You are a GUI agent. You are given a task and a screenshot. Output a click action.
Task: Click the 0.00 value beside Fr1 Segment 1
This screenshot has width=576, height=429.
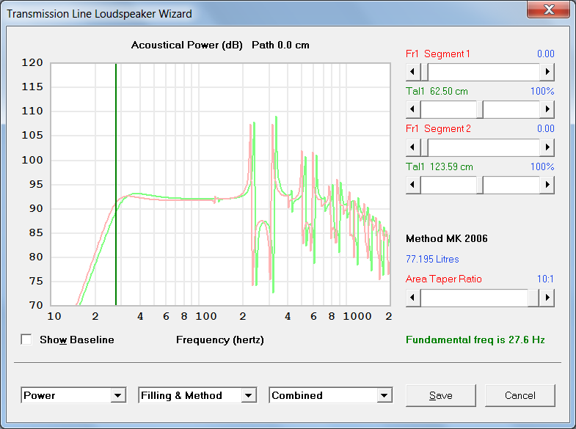545,54
